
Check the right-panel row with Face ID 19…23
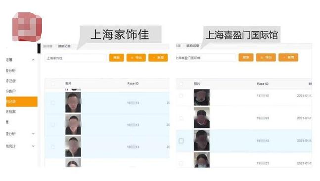click(x=181, y=163)
